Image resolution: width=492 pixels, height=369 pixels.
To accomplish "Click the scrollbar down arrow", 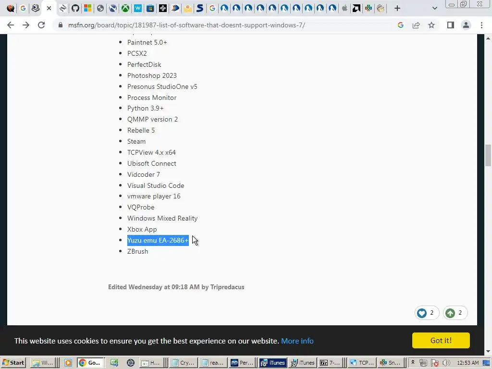I will point(488,352).
